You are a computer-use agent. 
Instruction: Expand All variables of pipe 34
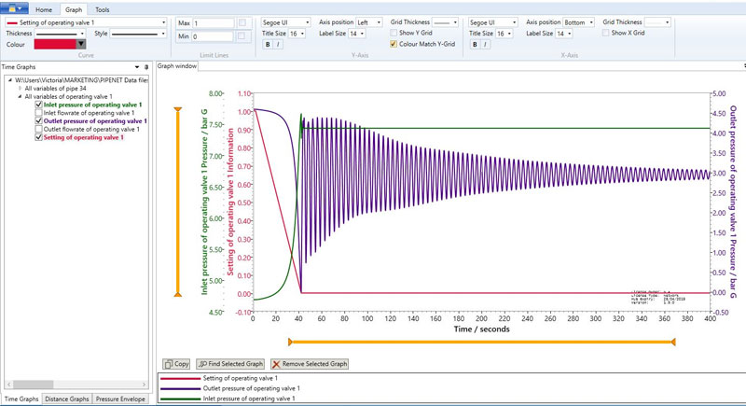(x=20, y=89)
